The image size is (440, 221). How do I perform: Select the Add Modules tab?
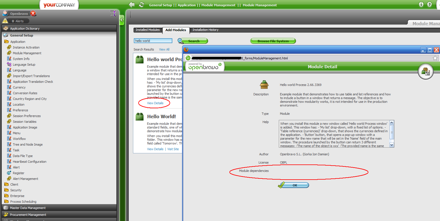click(x=176, y=30)
